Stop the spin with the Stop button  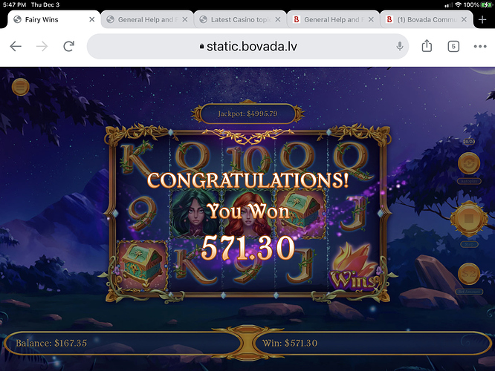469,219
